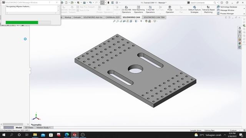The height and width of the screenshot is (138, 246).
Task: Open Appearances color wheel in task pane
Action: click(x=239, y=43)
